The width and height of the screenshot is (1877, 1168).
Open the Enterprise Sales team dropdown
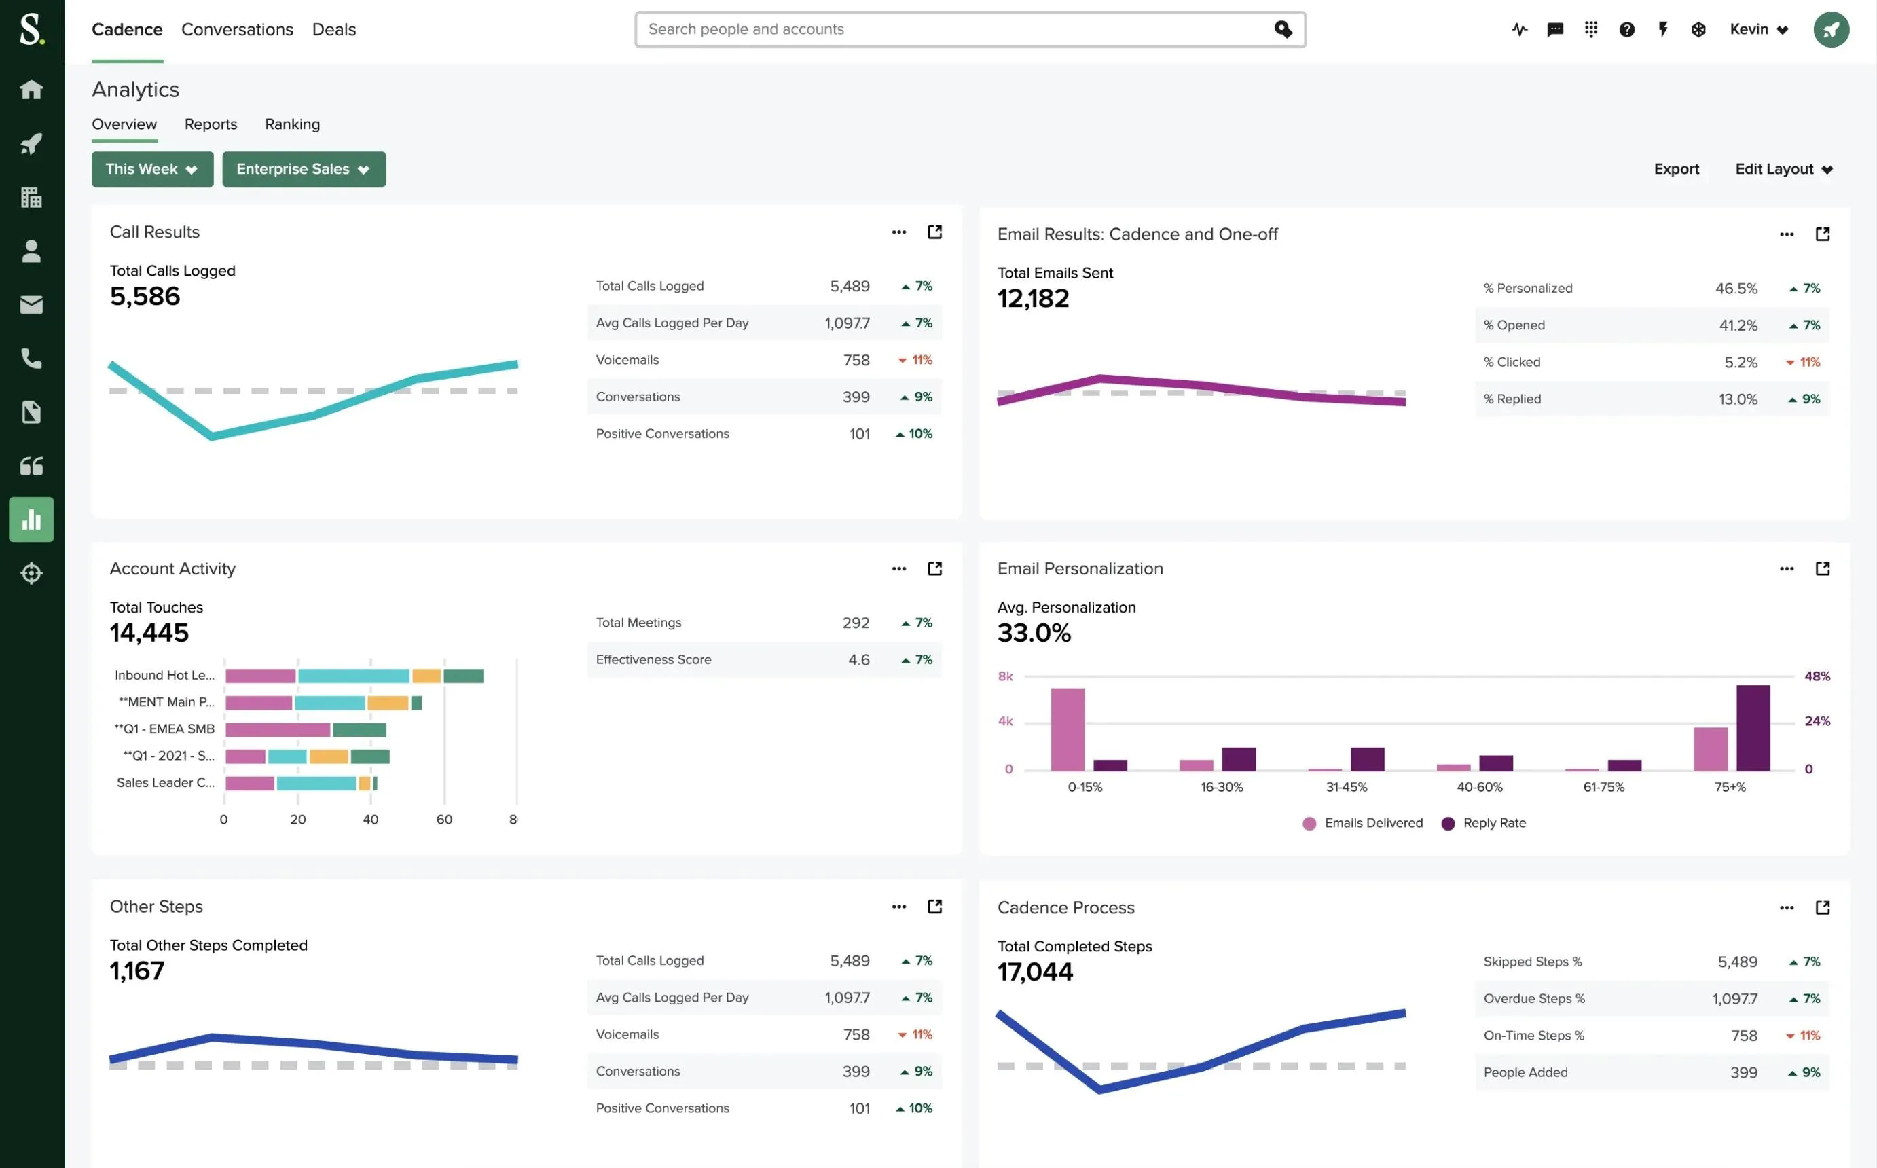tap(304, 169)
